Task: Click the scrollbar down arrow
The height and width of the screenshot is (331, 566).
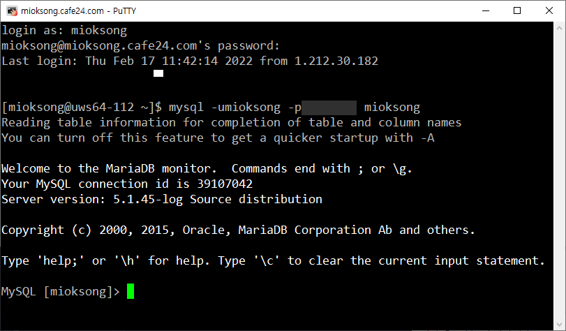Action: point(559,323)
